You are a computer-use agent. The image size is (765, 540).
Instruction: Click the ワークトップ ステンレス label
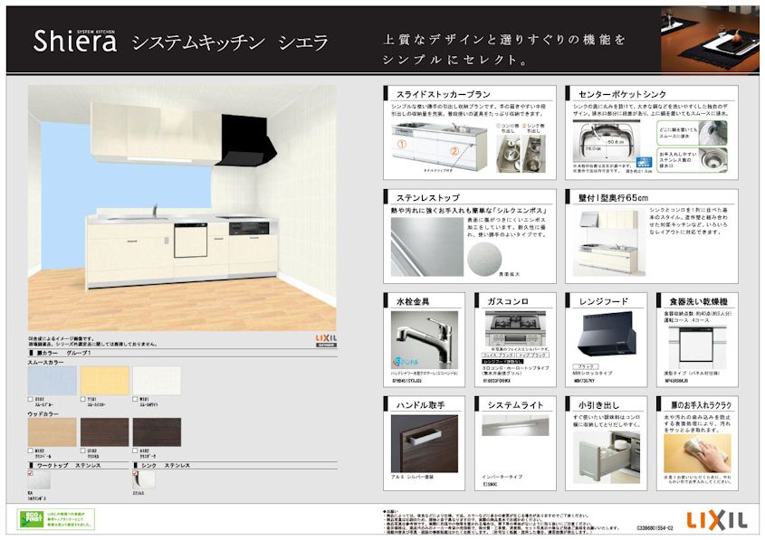68,466
